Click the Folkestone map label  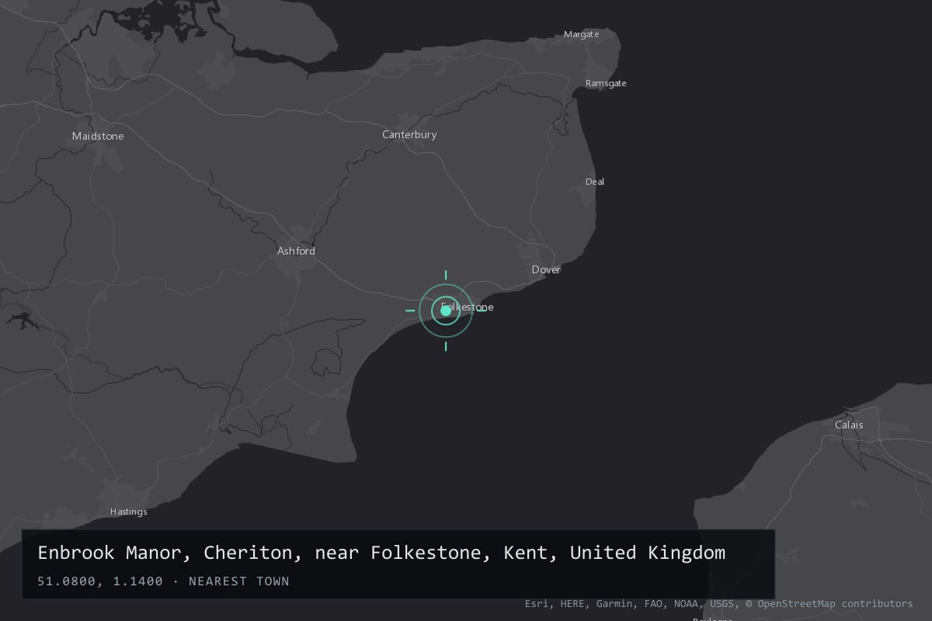(x=468, y=307)
